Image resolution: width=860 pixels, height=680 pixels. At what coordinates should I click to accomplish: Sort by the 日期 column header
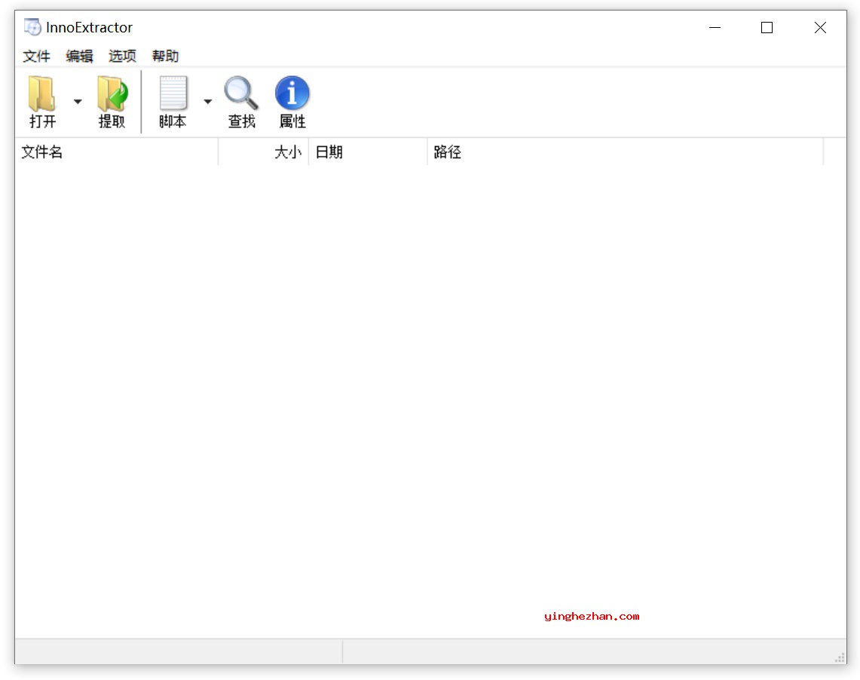pos(329,152)
